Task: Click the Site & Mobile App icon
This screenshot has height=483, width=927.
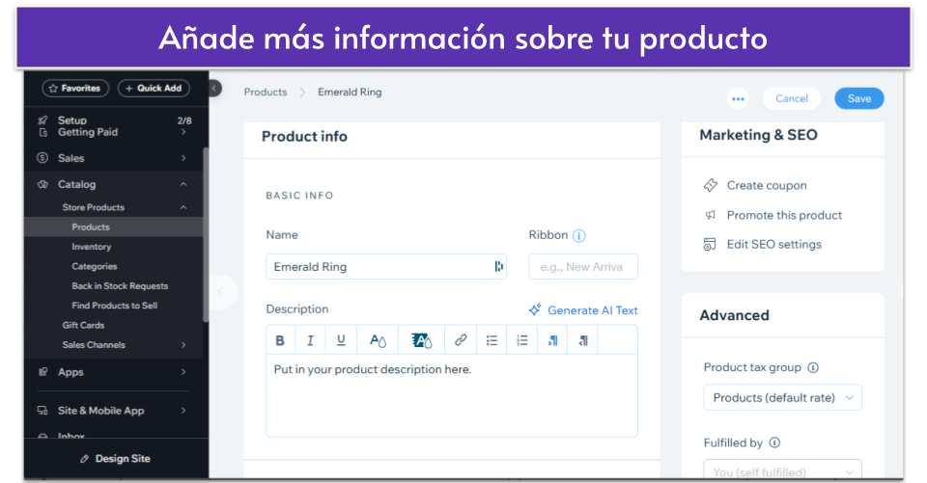Action: coord(42,411)
